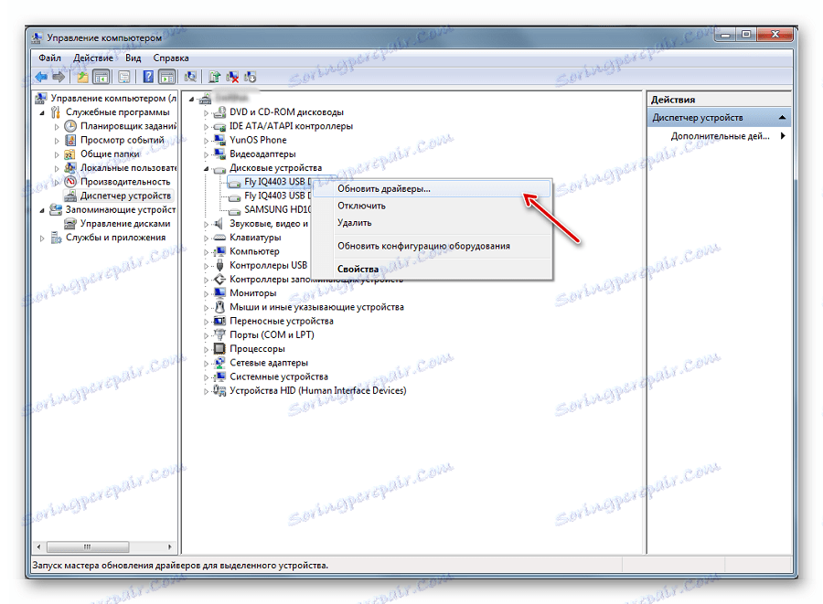Open the Действие menu
The image size is (823, 604).
tap(93, 58)
